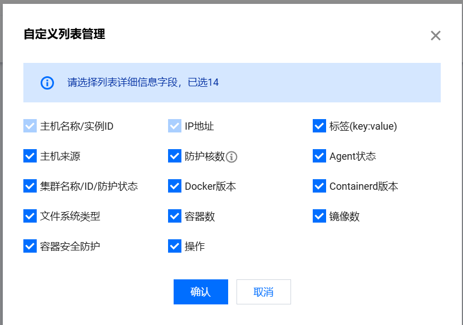The height and width of the screenshot is (325, 463).
Task: Toggle the 镜像数 checkbox
Action: [319, 216]
